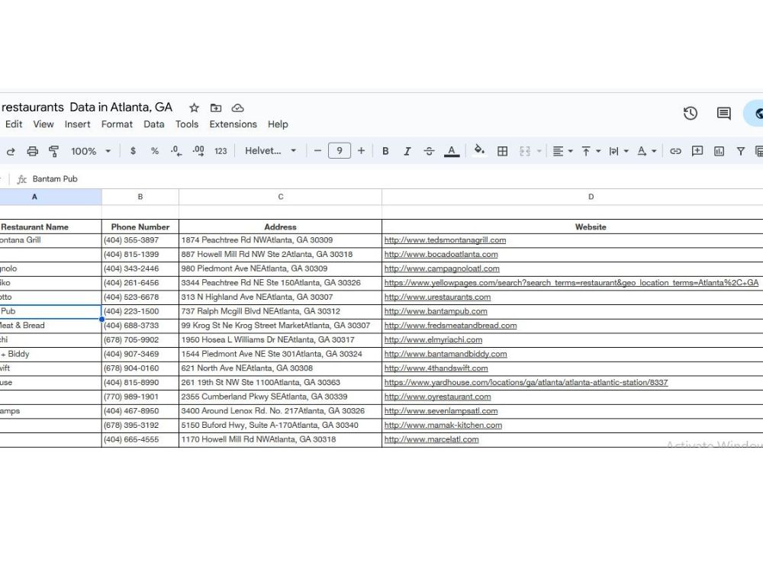This screenshot has height=572, width=763.
Task: Create a filter with funnel icon
Action: 741,151
